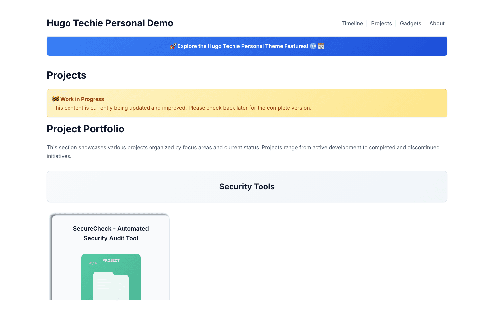Click the PROJECT label on the green card image
Image resolution: width=494 pixels, height=329 pixels.
pos(111,260)
